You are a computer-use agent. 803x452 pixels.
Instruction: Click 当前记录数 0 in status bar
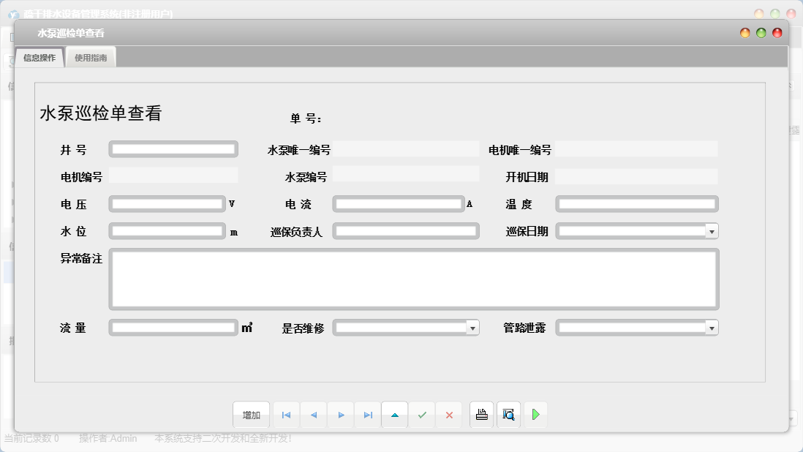[31, 438]
